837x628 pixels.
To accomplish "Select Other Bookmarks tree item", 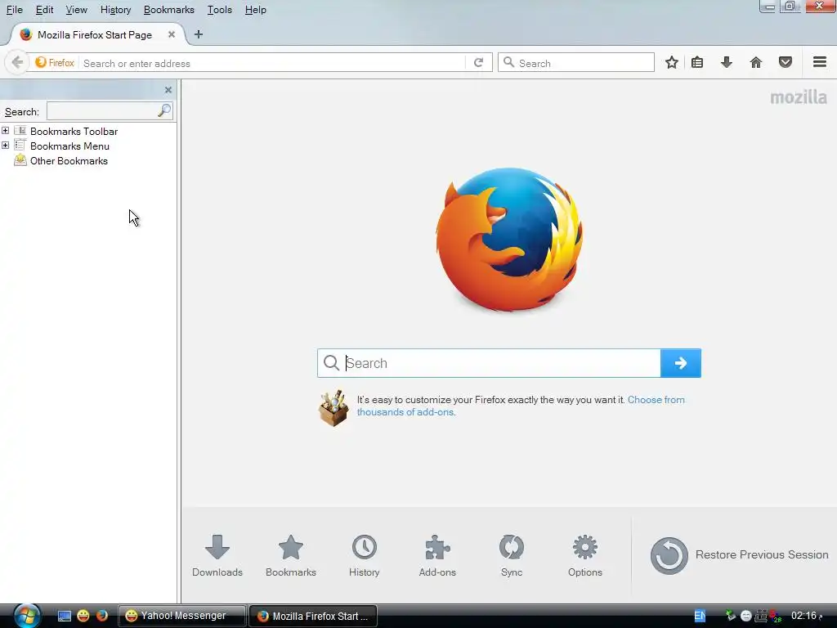I will click(69, 161).
